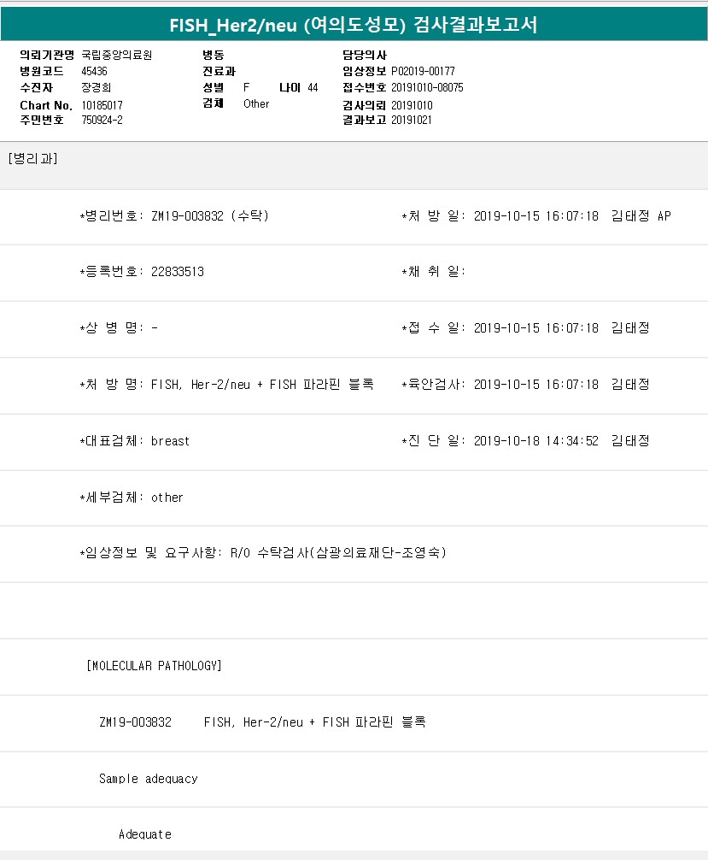Viewport: 708px width, 860px height.
Task: Select the result report date 20191021
Action: [412, 120]
